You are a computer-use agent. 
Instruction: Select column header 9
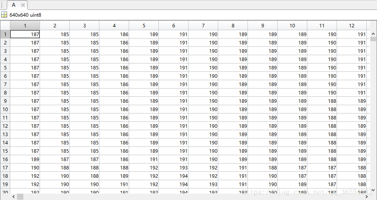[x=263, y=25]
